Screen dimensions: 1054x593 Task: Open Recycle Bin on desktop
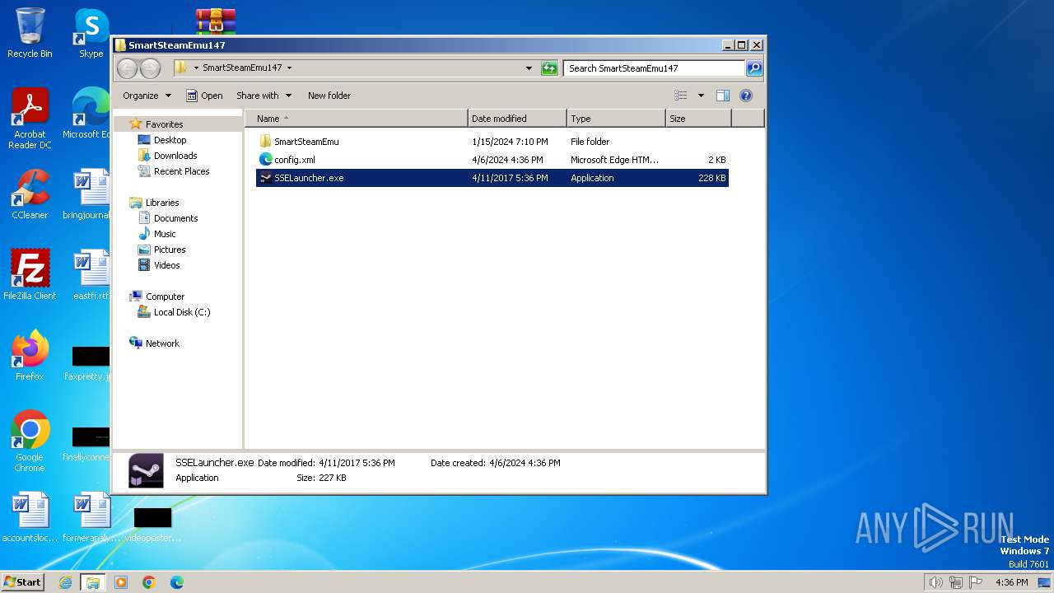click(x=30, y=34)
